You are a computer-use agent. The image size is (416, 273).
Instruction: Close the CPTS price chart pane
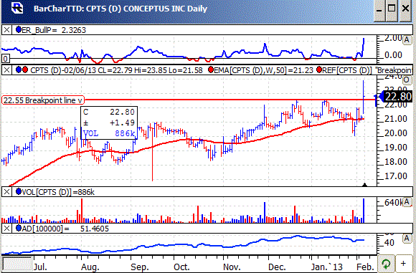(6, 70)
